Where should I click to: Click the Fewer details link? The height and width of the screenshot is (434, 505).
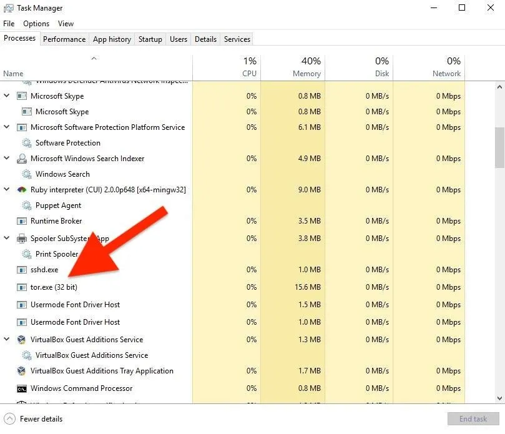(x=41, y=419)
